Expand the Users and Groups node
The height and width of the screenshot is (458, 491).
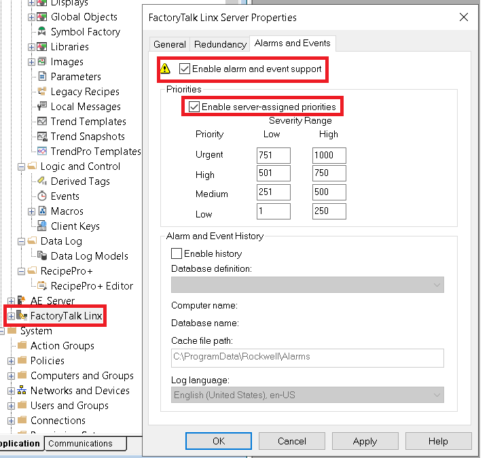11,406
